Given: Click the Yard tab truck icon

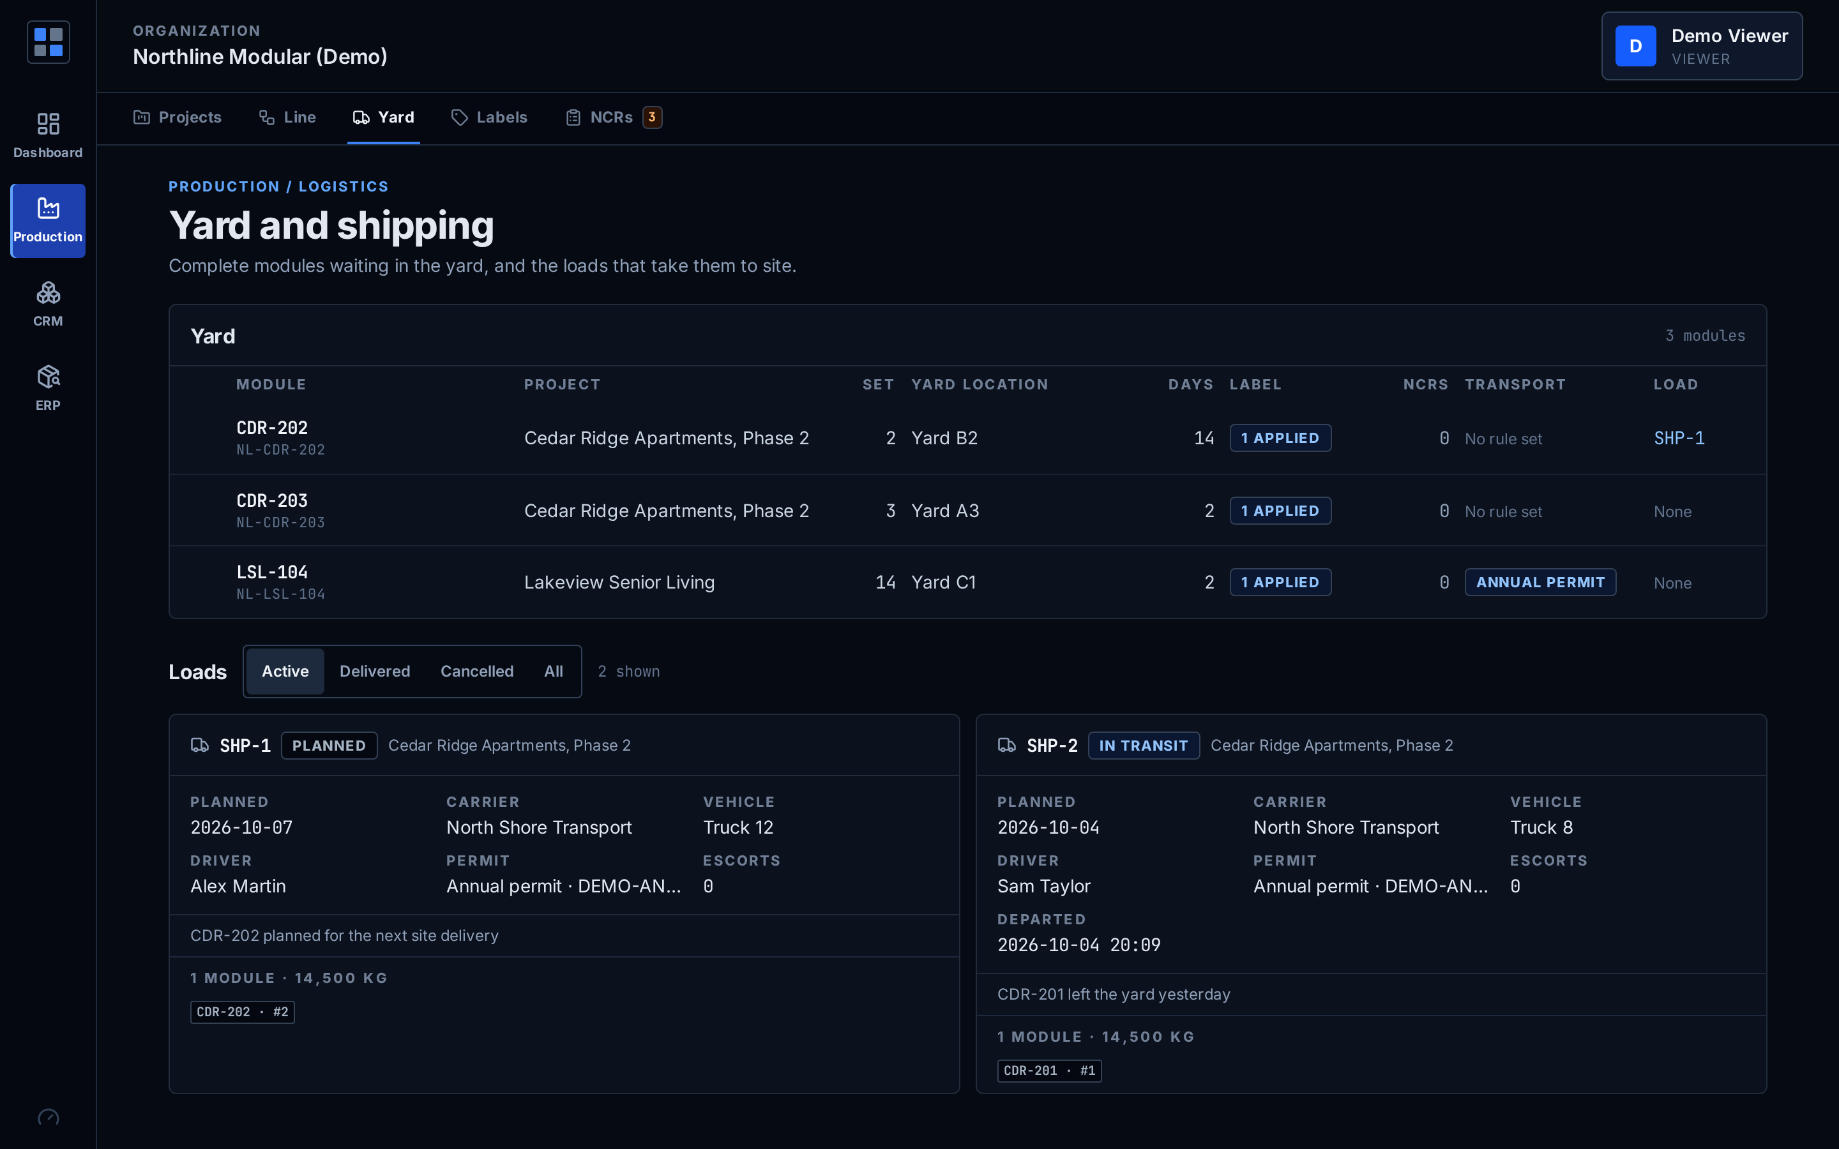Looking at the screenshot, I should click(361, 117).
